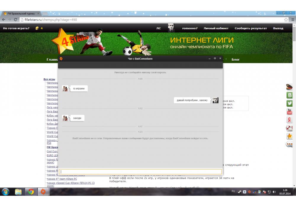This screenshot has height=207, width=296.
Task: Click 'PS4' link in left list
Action: point(49,143)
